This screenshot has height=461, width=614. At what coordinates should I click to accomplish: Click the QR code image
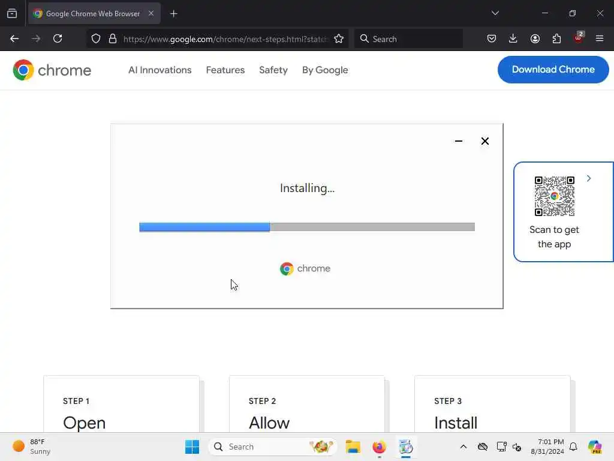click(x=555, y=196)
